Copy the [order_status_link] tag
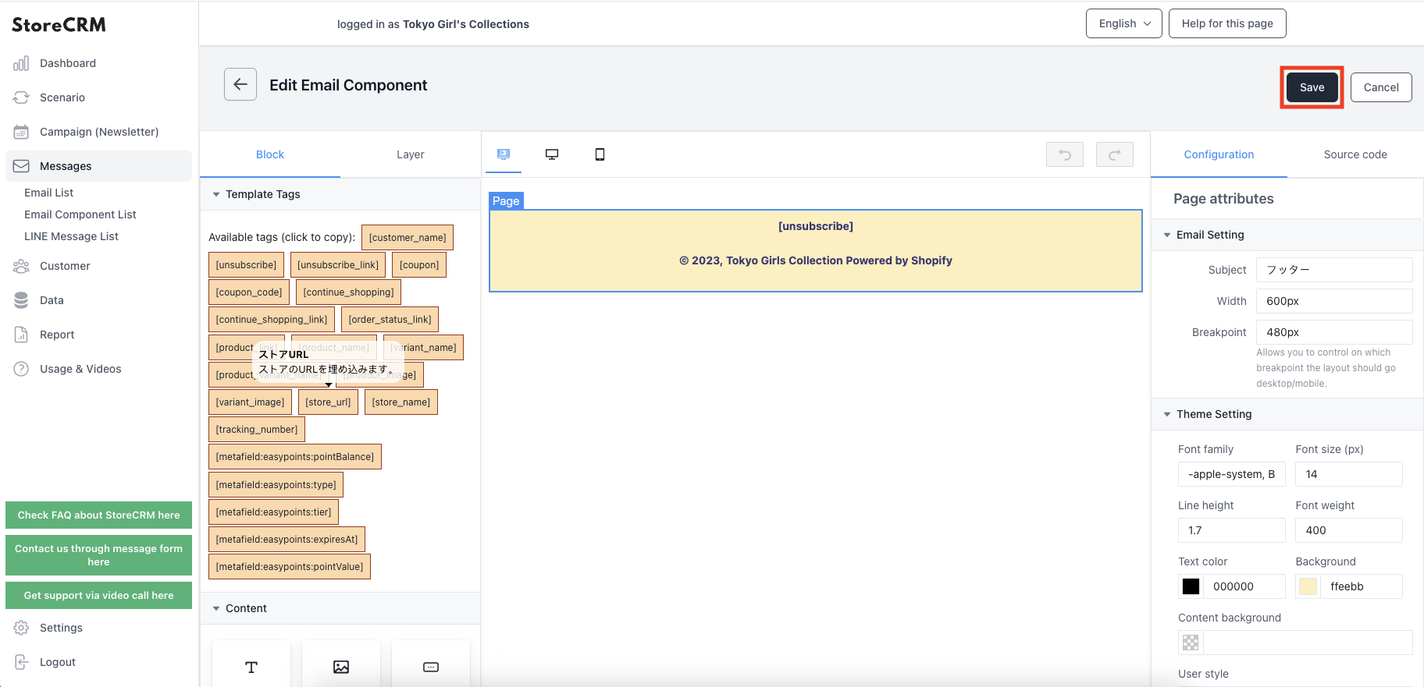The image size is (1424, 687). click(390, 320)
